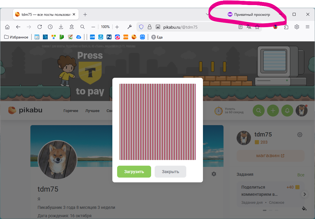
Task: Open the Downloads arrow icon in toolbar
Action: click(x=61, y=27)
